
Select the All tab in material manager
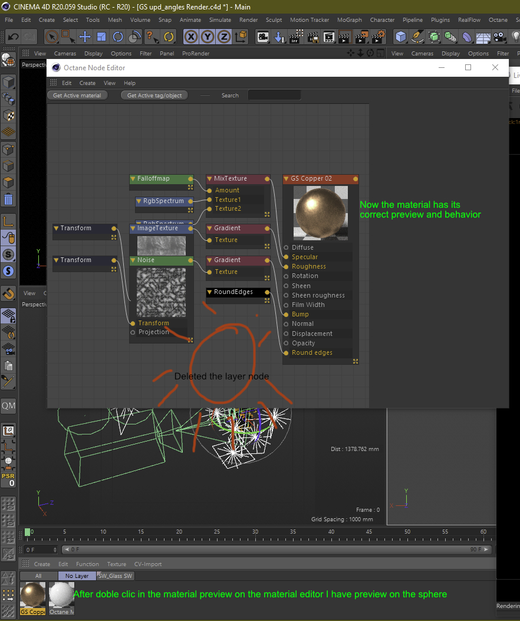(x=38, y=576)
